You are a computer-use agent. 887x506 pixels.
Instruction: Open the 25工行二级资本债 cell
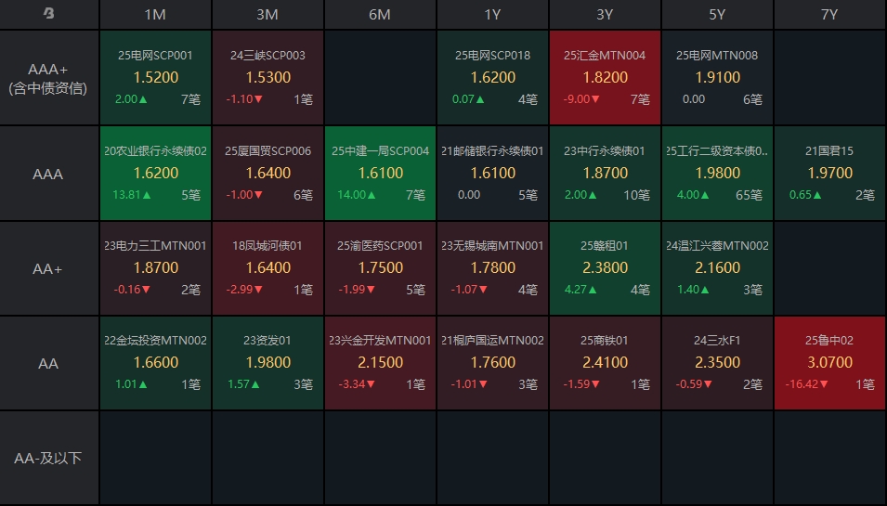(717, 173)
